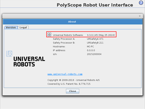Click the IP address label

pyautogui.click(x=59, y=50)
